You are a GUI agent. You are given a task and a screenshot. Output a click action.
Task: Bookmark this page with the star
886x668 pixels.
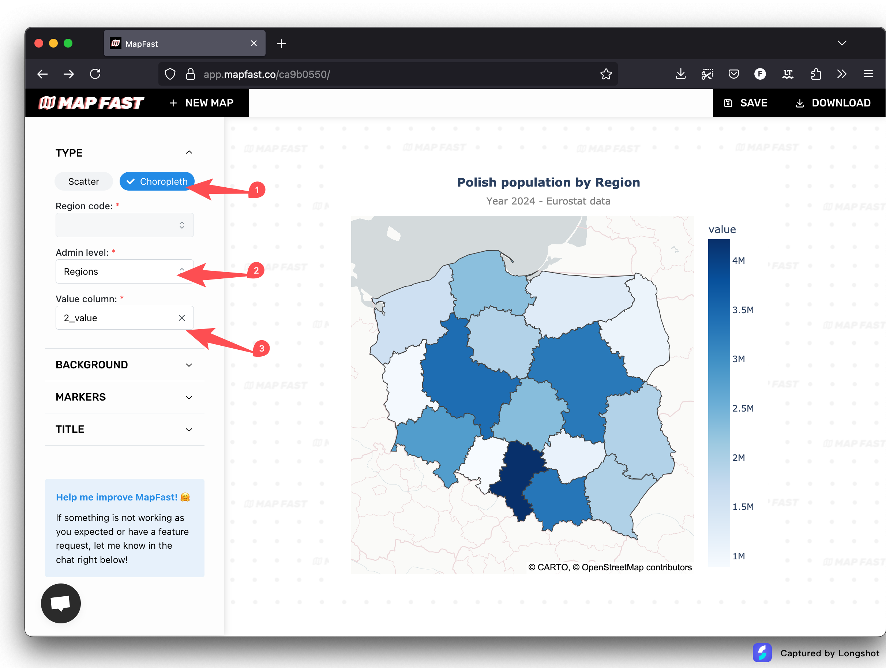[x=606, y=74]
